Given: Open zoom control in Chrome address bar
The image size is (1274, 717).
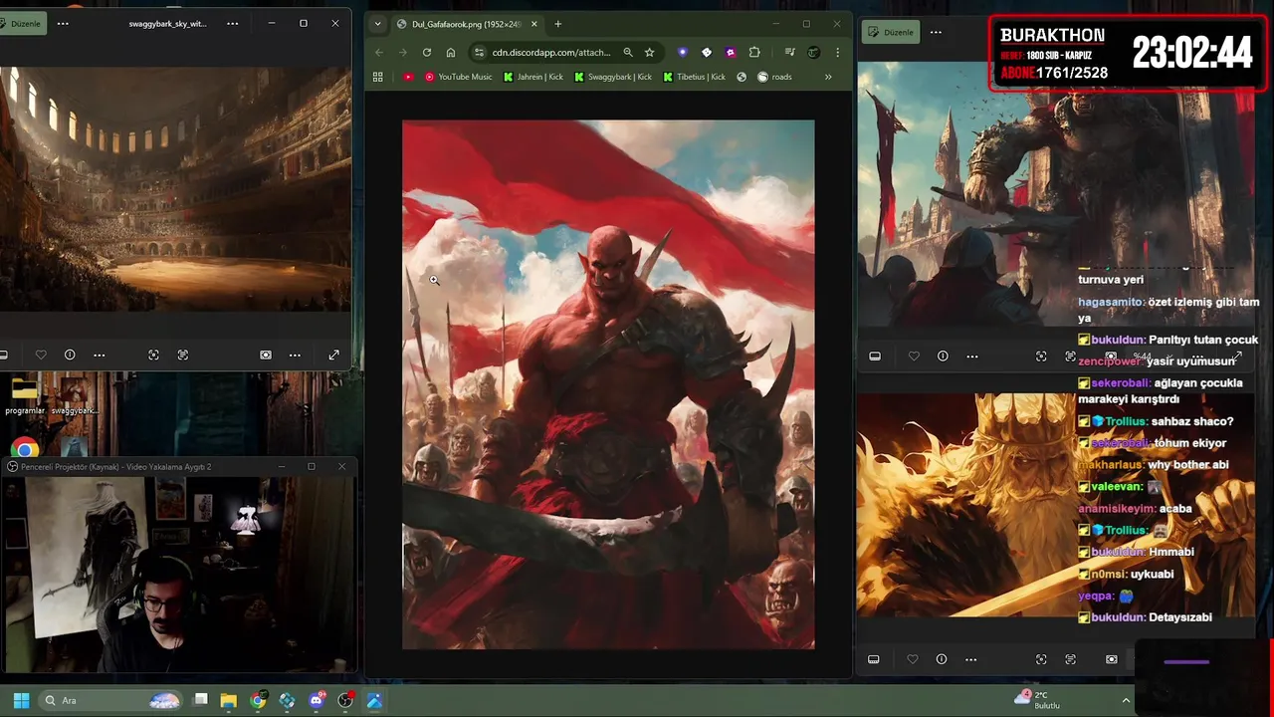Looking at the screenshot, I should point(628,52).
